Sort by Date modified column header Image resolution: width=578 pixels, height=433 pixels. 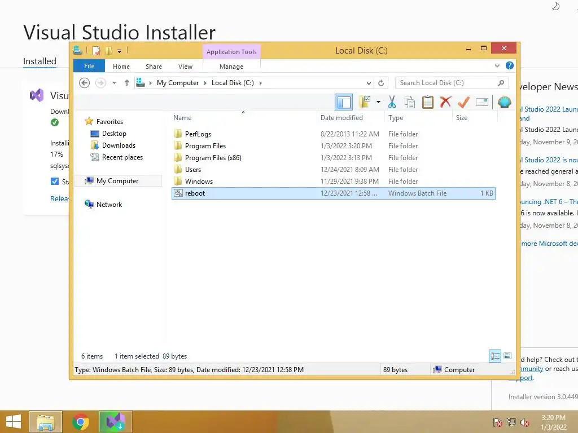[351, 118]
